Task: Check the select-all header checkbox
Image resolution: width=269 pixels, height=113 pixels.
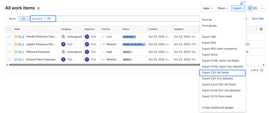Action: click(9, 29)
